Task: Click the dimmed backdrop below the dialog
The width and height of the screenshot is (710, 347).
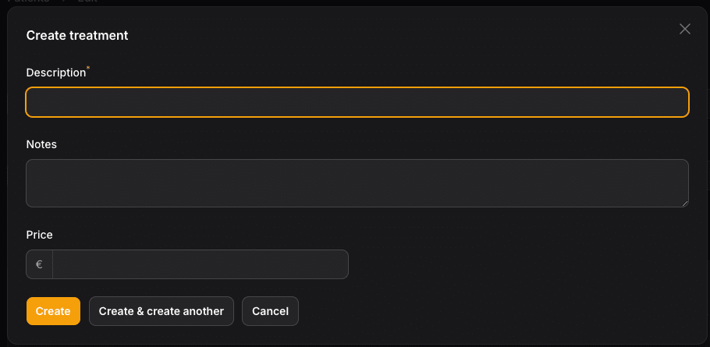Action: [355, 345]
